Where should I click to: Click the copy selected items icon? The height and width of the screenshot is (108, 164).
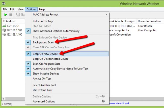[23, 15]
